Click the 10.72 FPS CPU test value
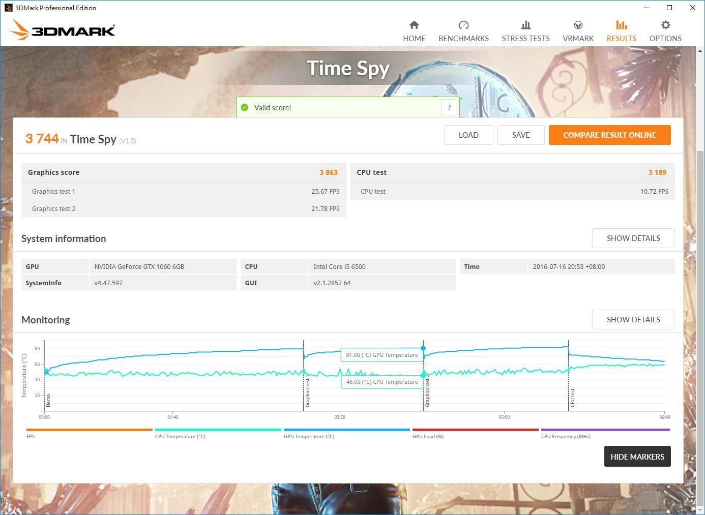Viewport: 705px width, 515px height. (x=654, y=191)
